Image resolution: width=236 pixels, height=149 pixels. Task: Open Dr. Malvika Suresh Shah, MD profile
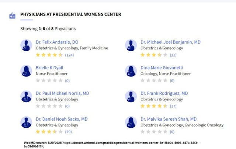pyautogui.click(x=169, y=119)
